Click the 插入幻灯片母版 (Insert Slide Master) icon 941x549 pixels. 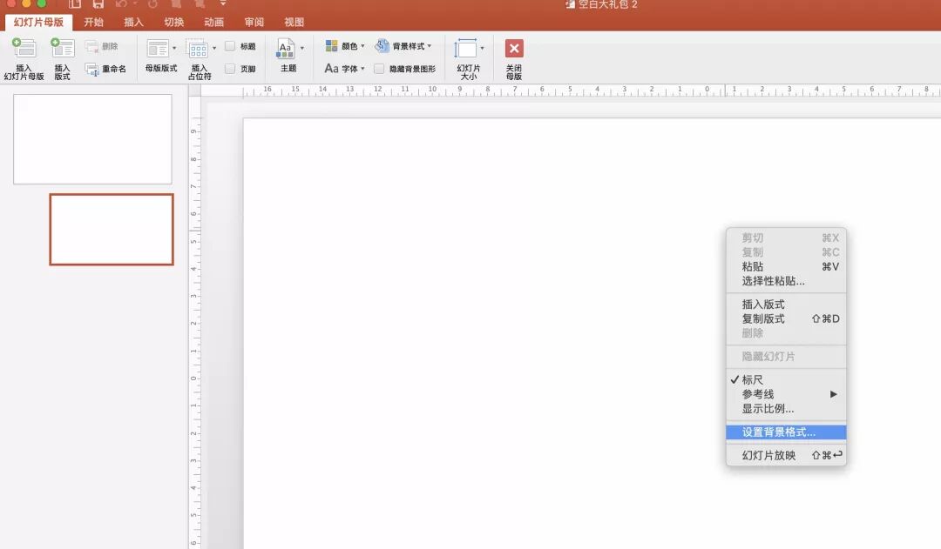point(24,48)
